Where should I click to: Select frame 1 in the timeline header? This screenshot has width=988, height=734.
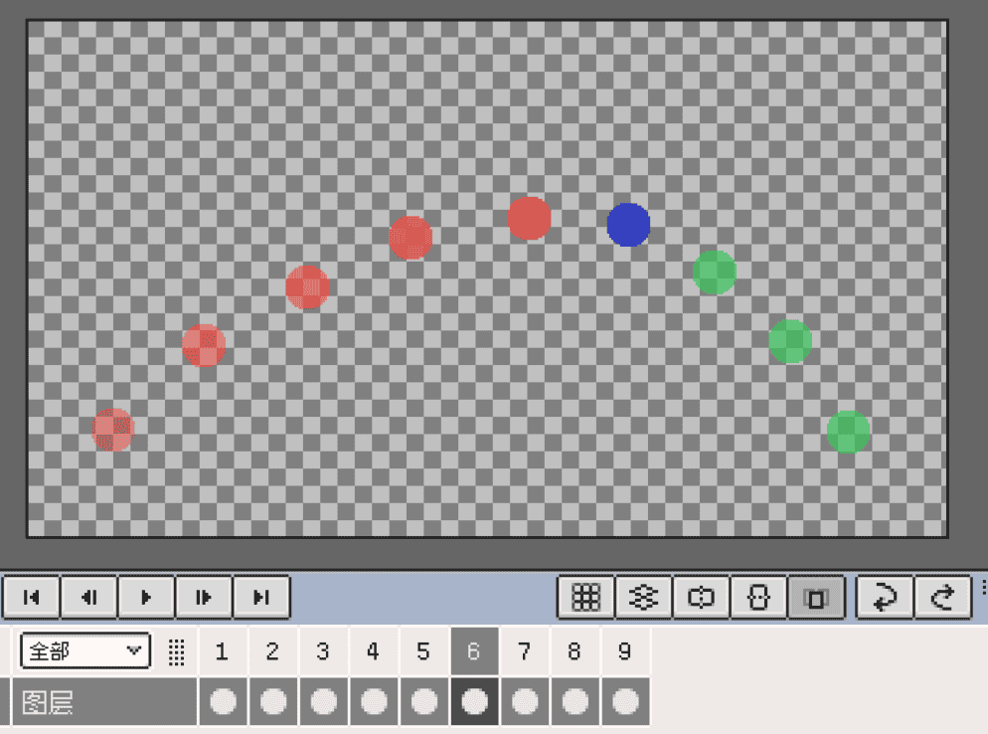pos(222,651)
